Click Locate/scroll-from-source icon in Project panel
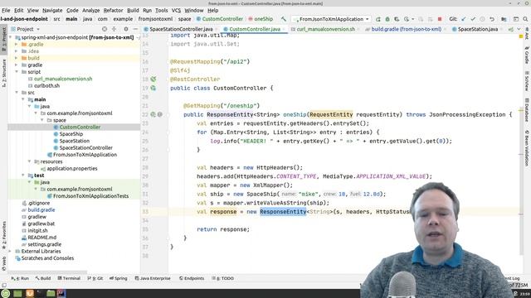 (x=105, y=29)
